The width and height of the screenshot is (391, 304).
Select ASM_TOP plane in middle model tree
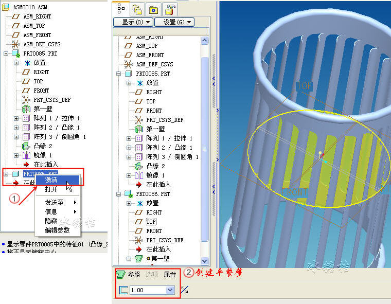(x=147, y=46)
